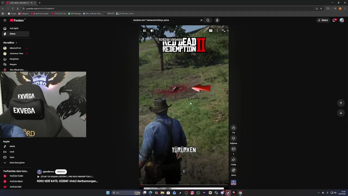Click the Chrome address bar URL
Image resolution: width=348 pixels, height=196 pixels.
[40, 8]
